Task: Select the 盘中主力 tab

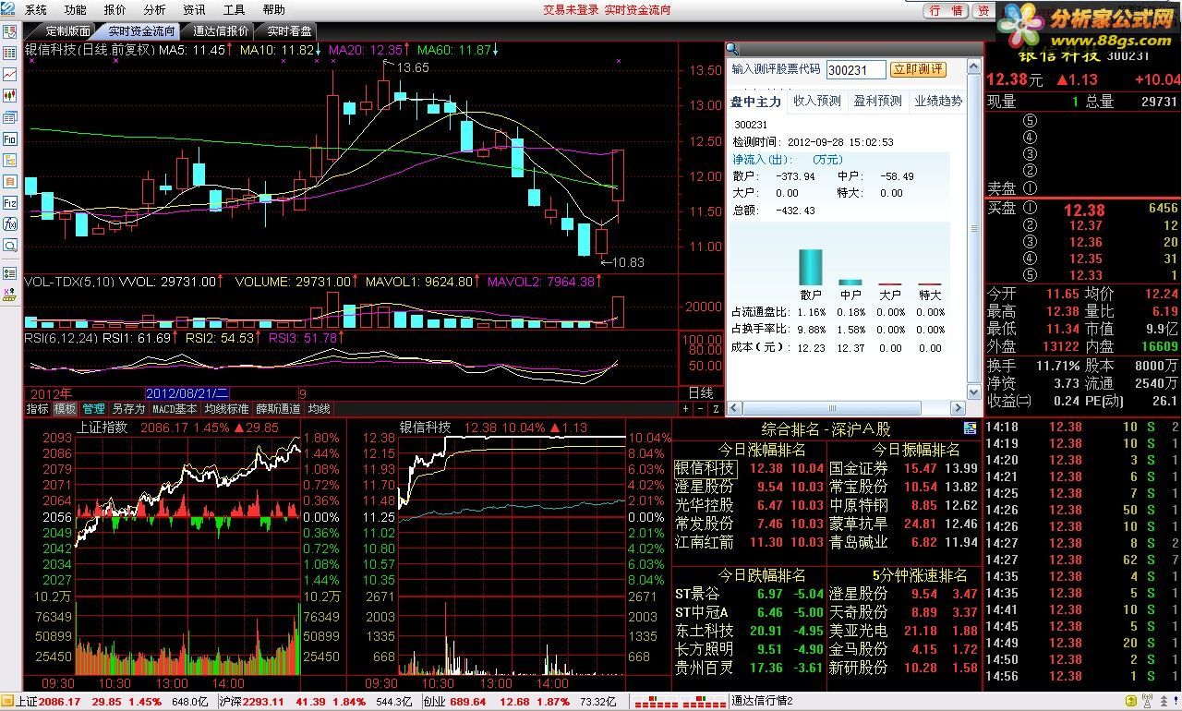Action: click(x=756, y=102)
